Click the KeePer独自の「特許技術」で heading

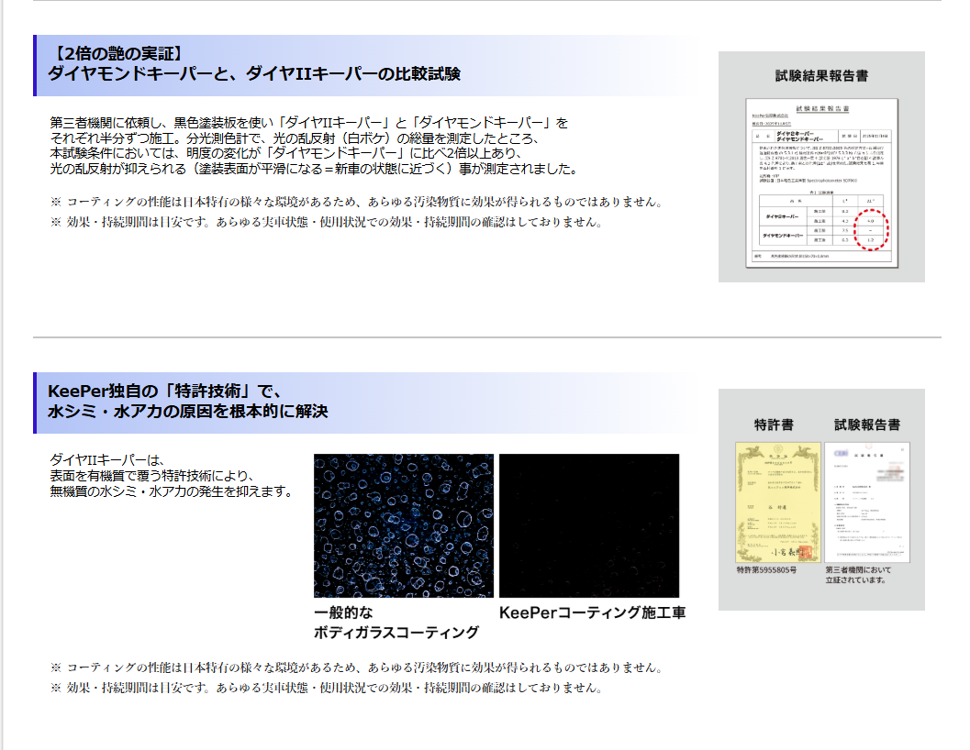(165, 392)
